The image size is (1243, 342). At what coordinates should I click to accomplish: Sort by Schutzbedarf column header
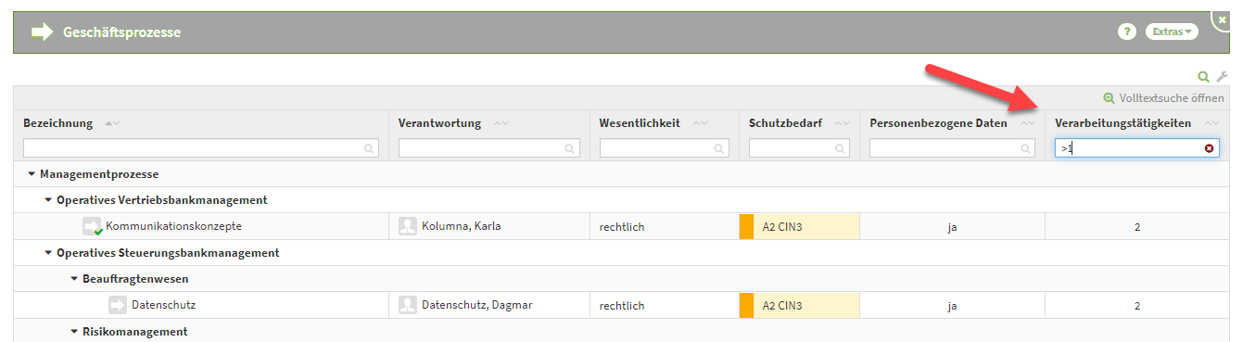point(785,123)
